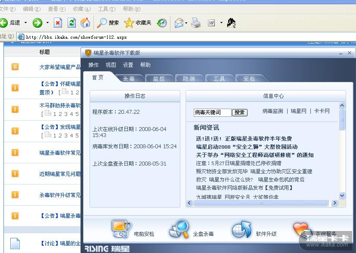This screenshot has height=253, width=356.
Task: Open news 送!送!送! 正版瑞星杀毒软件半年免费
Action: [244, 139]
